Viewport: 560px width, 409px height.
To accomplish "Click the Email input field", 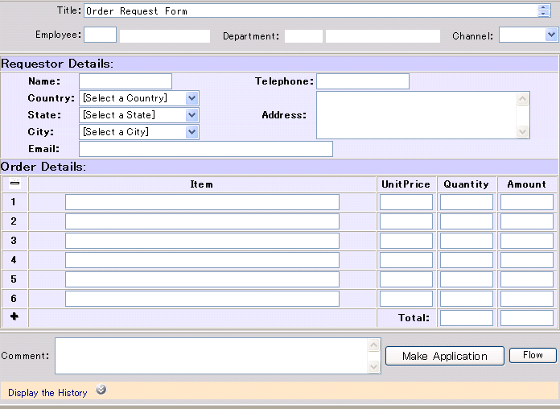I will tap(206, 149).
